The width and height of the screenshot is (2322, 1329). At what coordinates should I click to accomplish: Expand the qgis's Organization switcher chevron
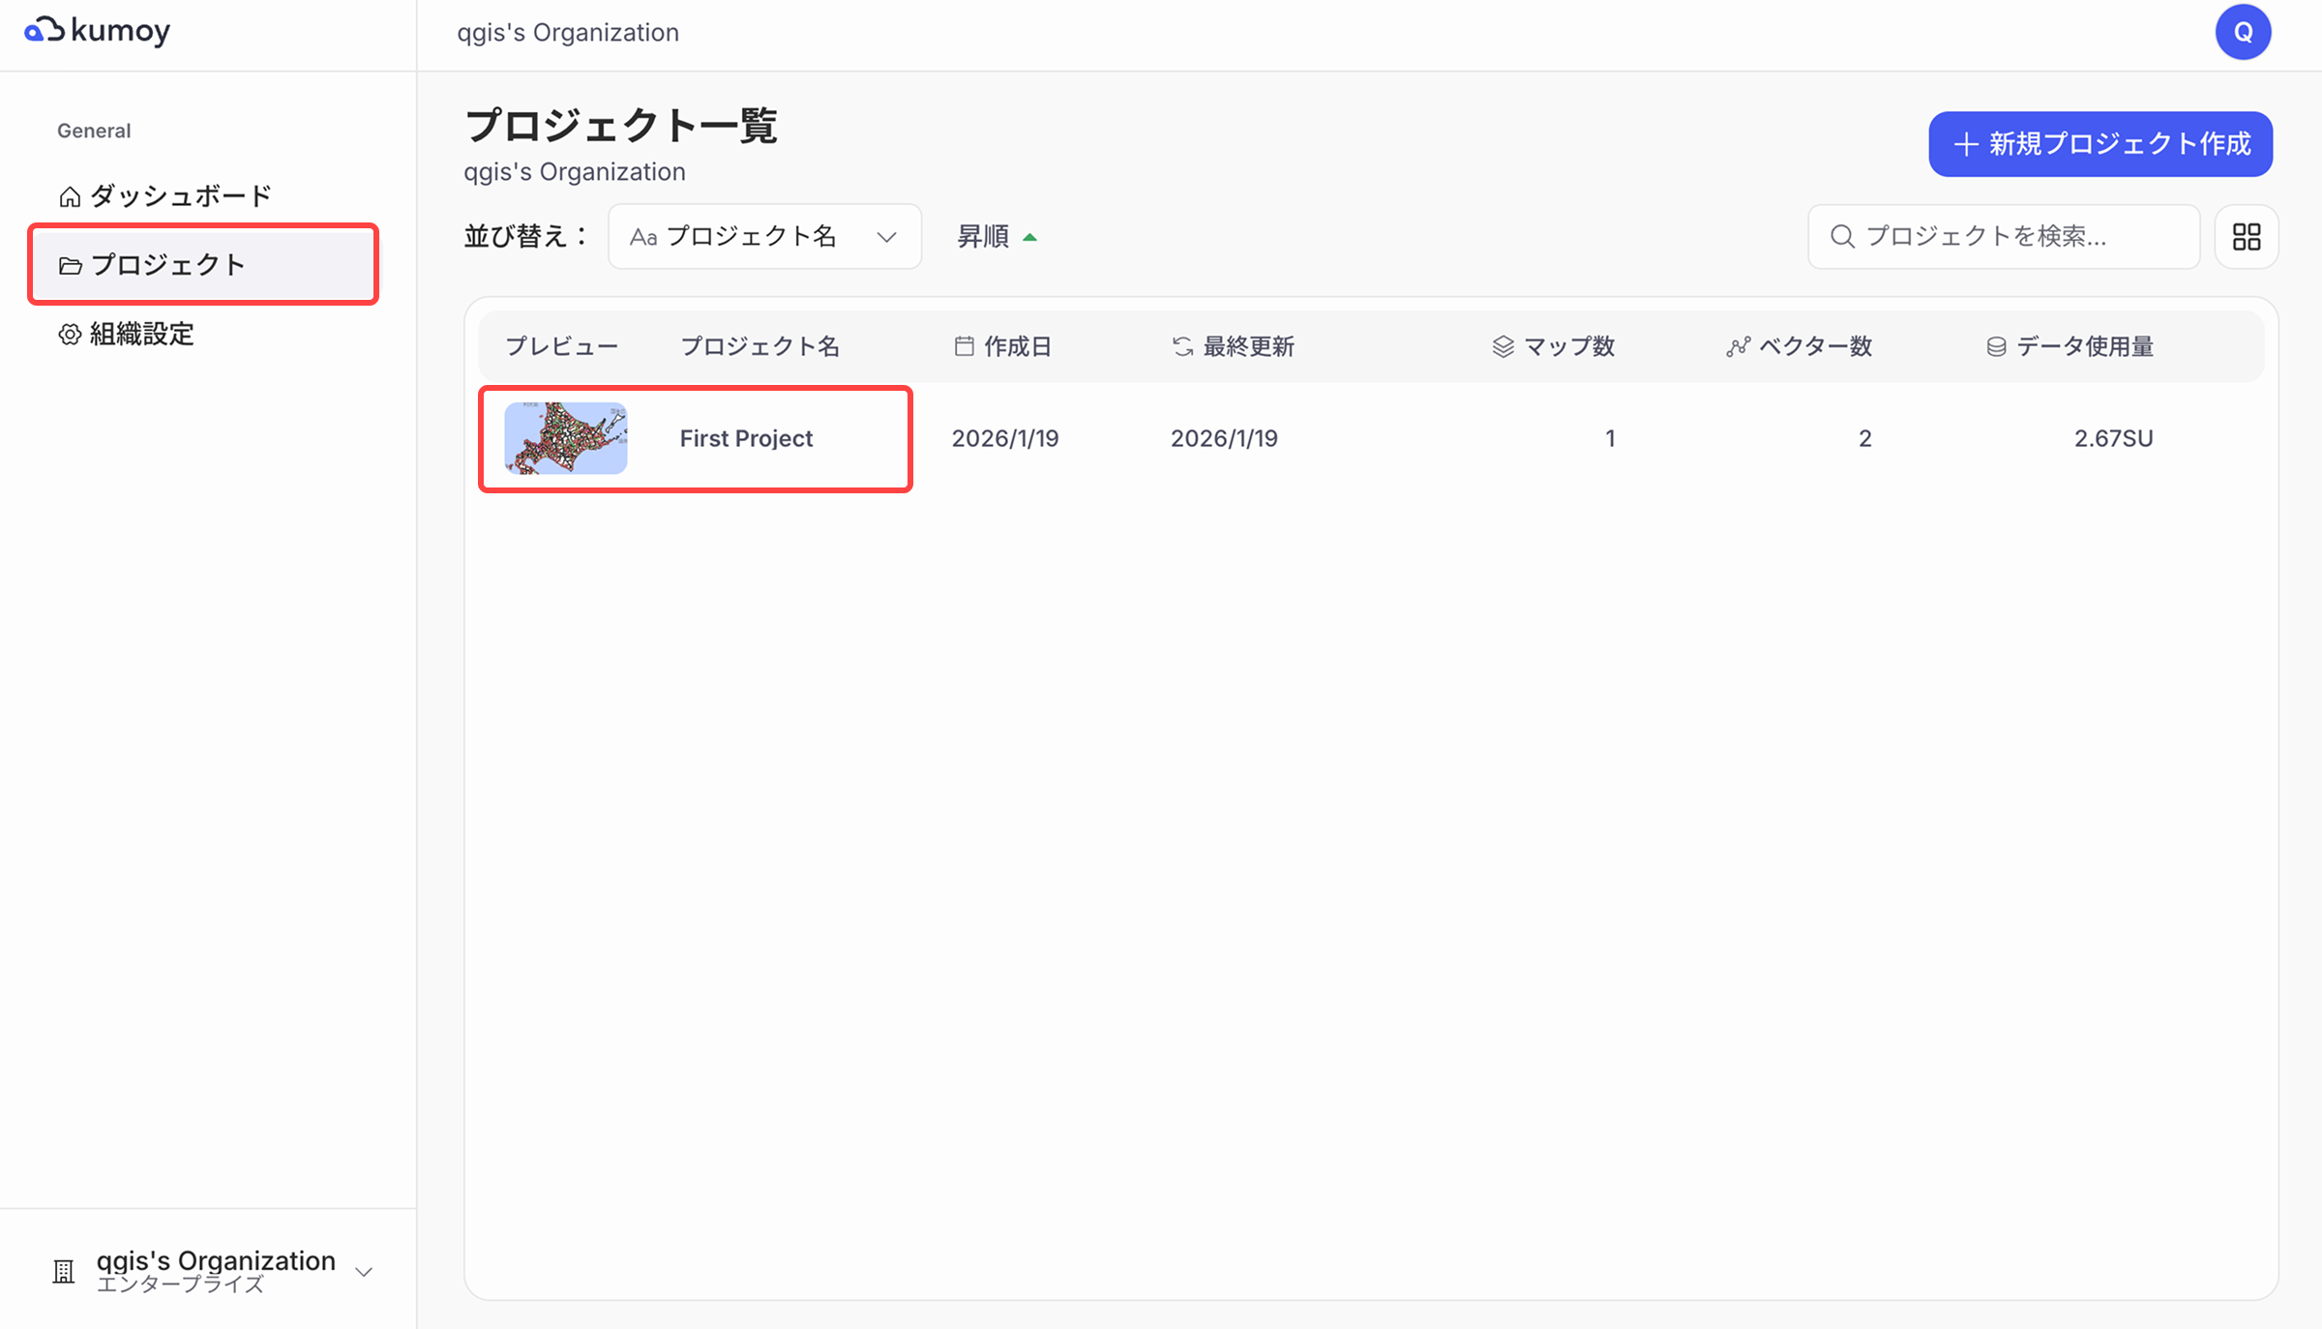coord(364,1272)
